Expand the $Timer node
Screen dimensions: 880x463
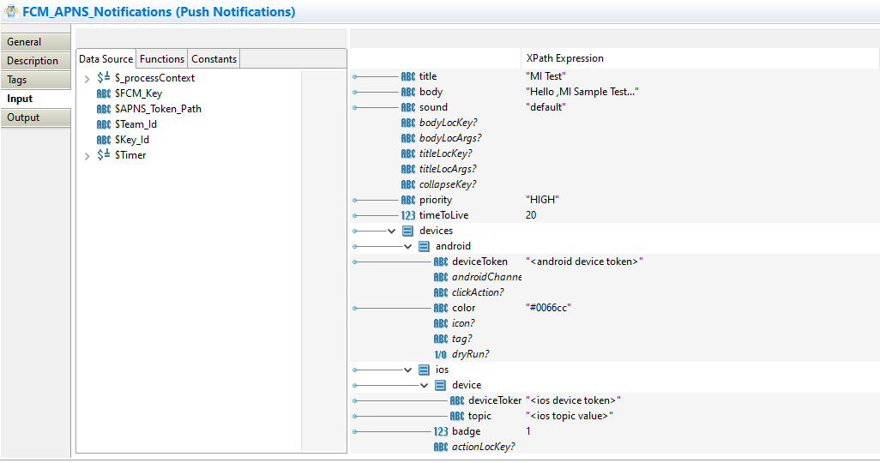[87, 155]
